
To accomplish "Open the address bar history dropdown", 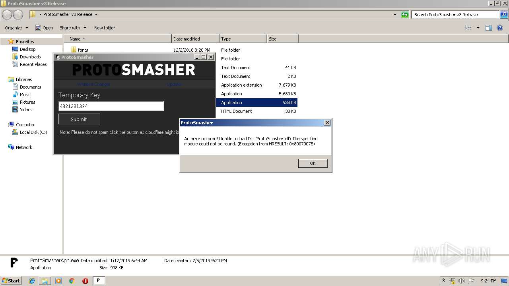I will click(395, 15).
